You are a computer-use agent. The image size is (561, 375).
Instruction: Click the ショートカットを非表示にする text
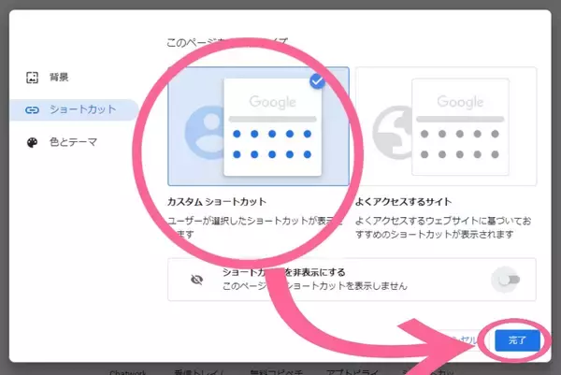(283, 272)
